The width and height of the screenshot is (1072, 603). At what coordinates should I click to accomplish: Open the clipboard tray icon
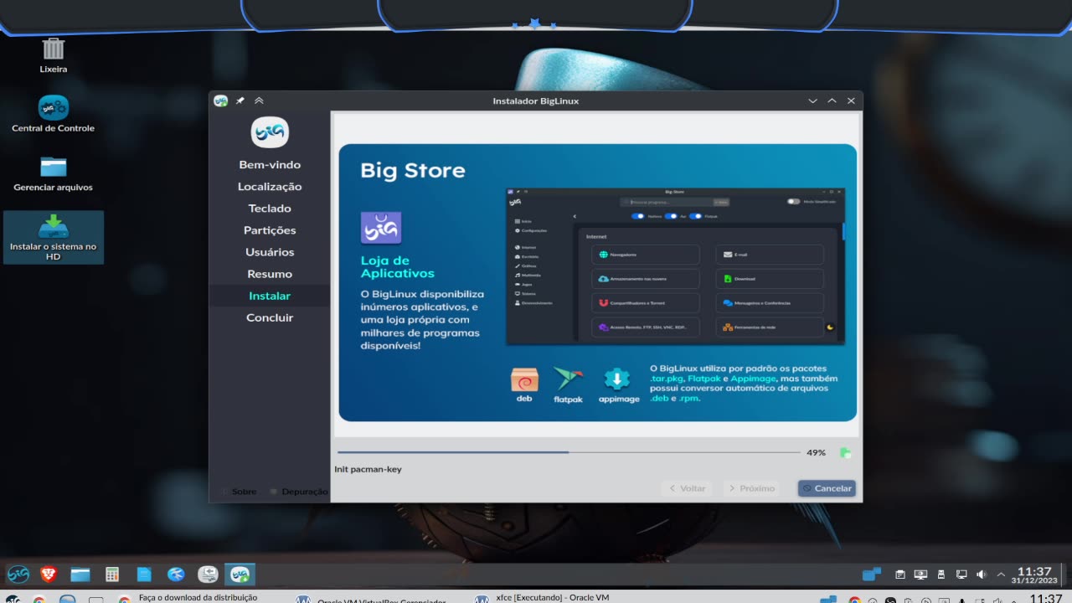[x=900, y=575]
